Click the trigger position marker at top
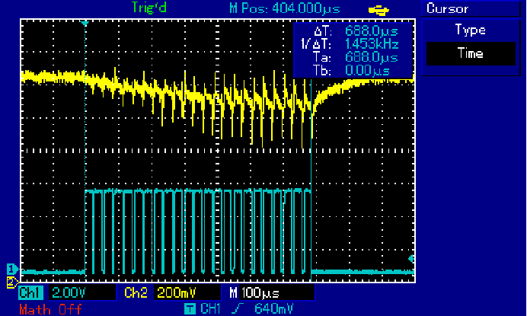This screenshot has height=316, width=527. [x=85, y=23]
